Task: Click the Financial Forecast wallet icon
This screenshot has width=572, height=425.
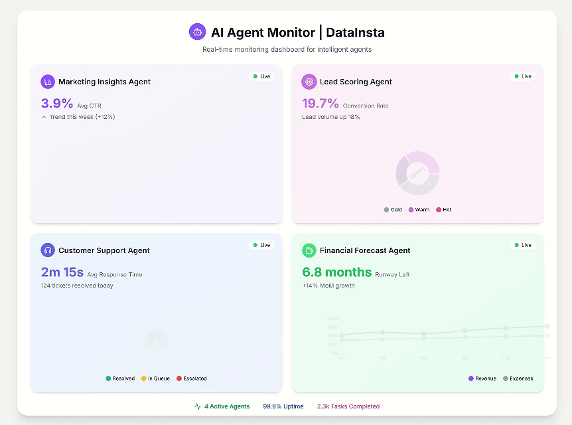Action: tap(309, 250)
